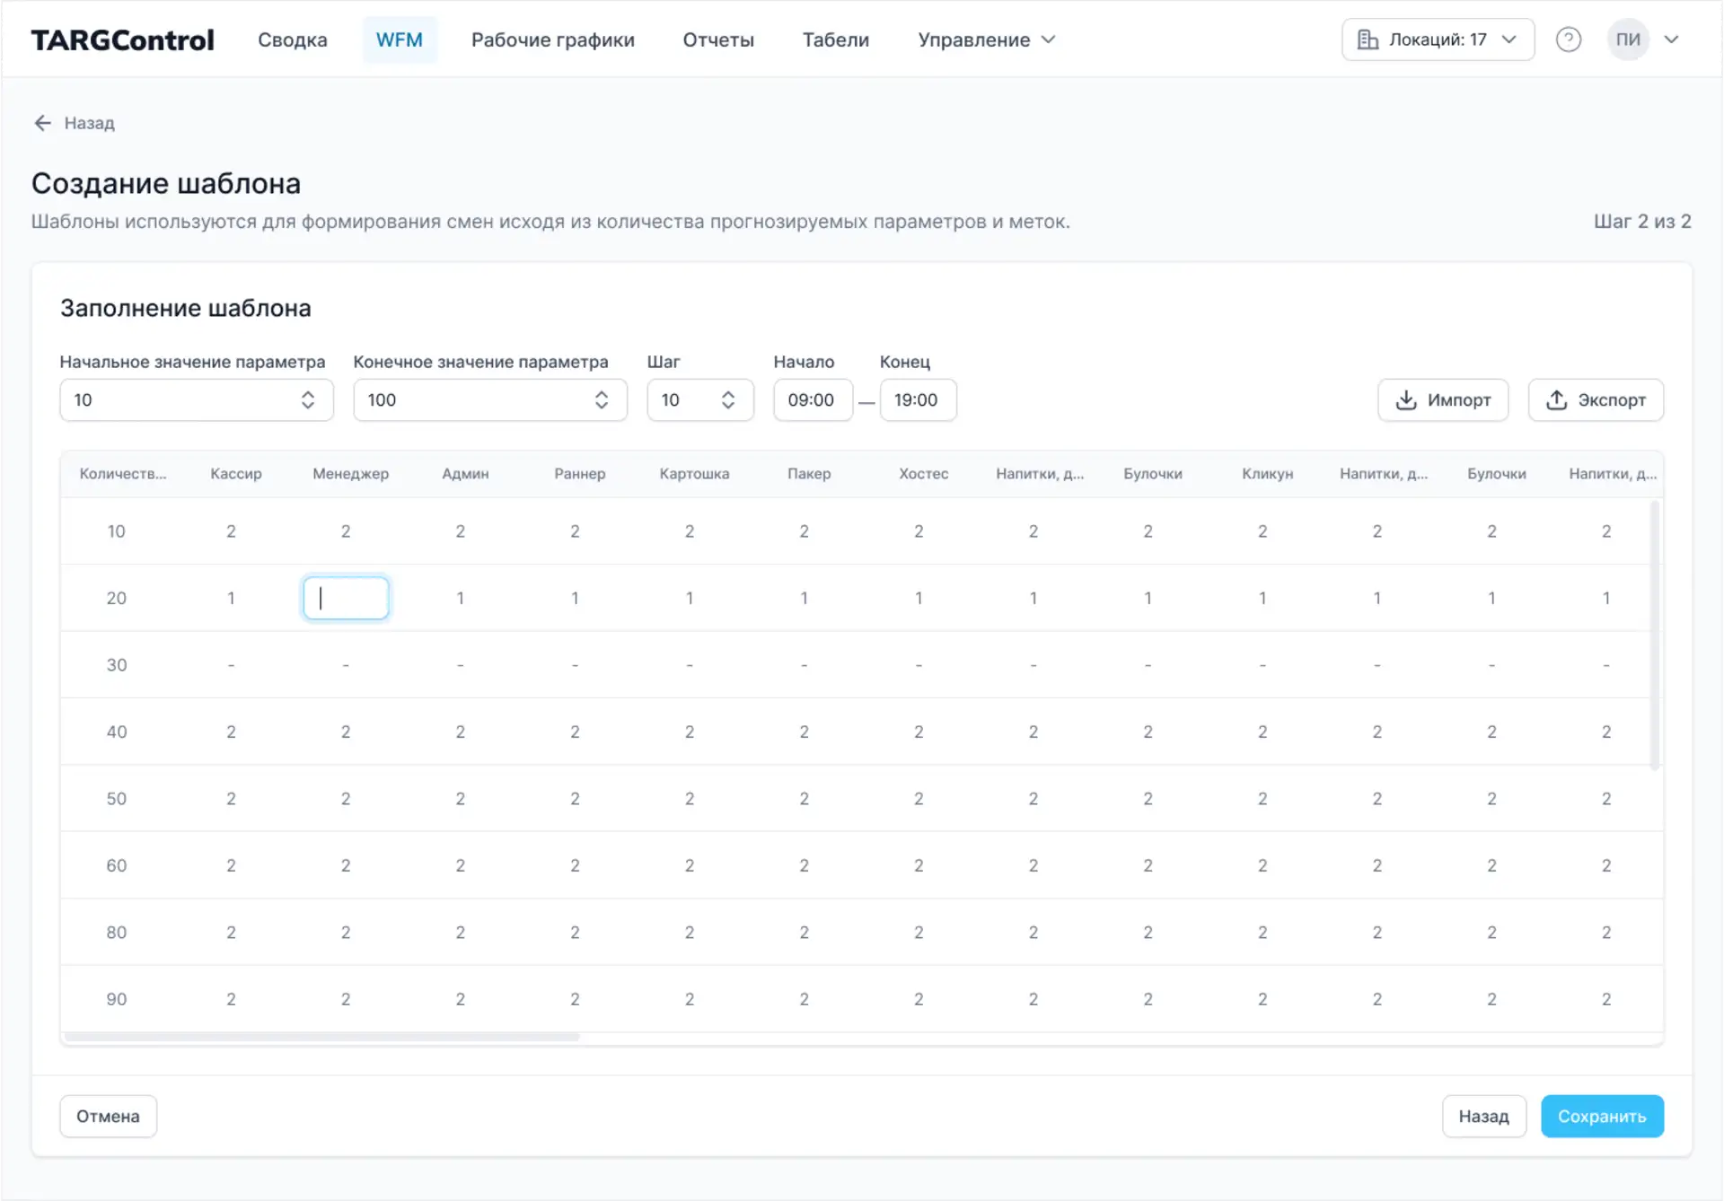
Task: Click the Кассир cell in row 30
Action: click(231, 665)
